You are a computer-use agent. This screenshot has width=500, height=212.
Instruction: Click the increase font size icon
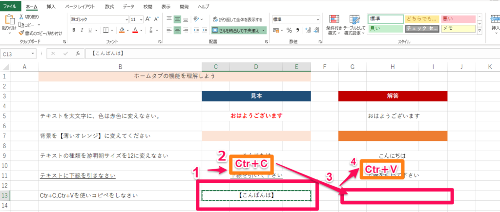[x=147, y=19]
